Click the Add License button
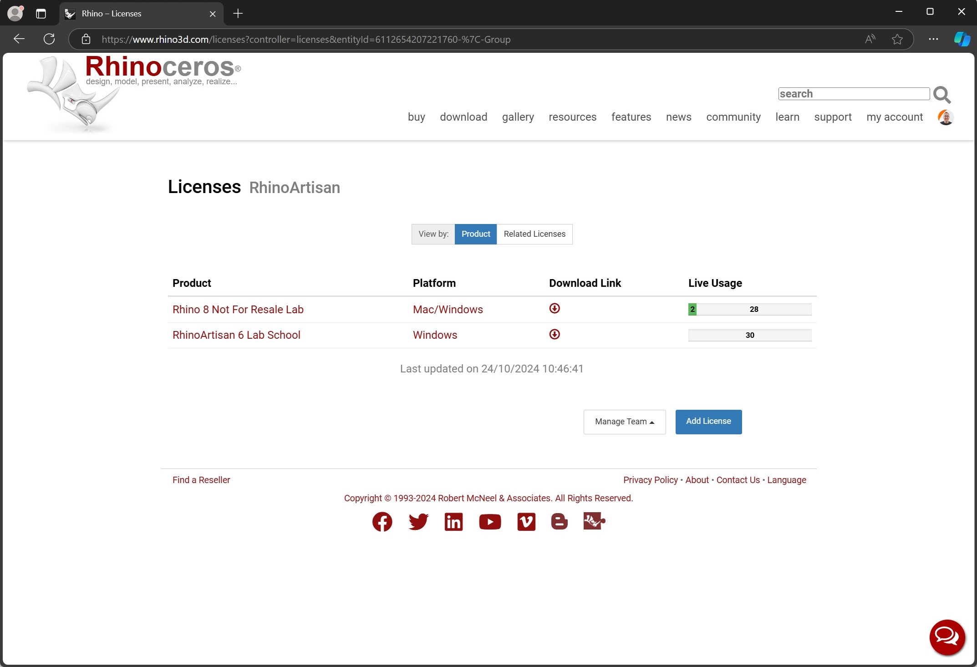Image resolution: width=977 pixels, height=667 pixels. [x=708, y=422]
